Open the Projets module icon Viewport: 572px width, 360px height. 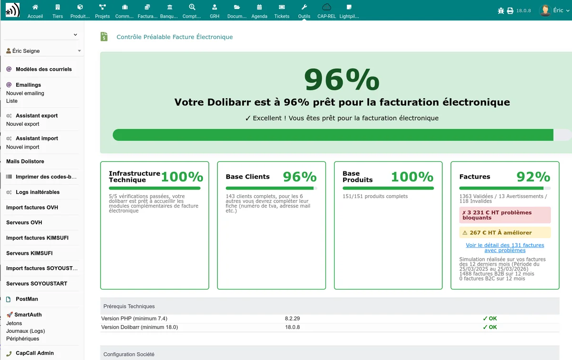[x=102, y=7]
